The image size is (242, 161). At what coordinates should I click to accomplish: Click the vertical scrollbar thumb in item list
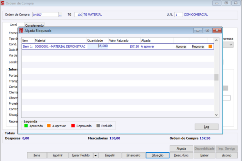(217, 77)
